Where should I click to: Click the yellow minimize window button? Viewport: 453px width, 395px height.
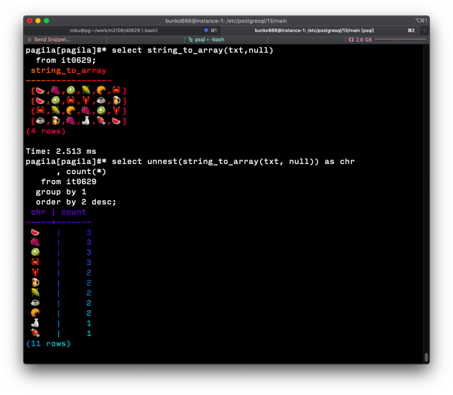38,21
